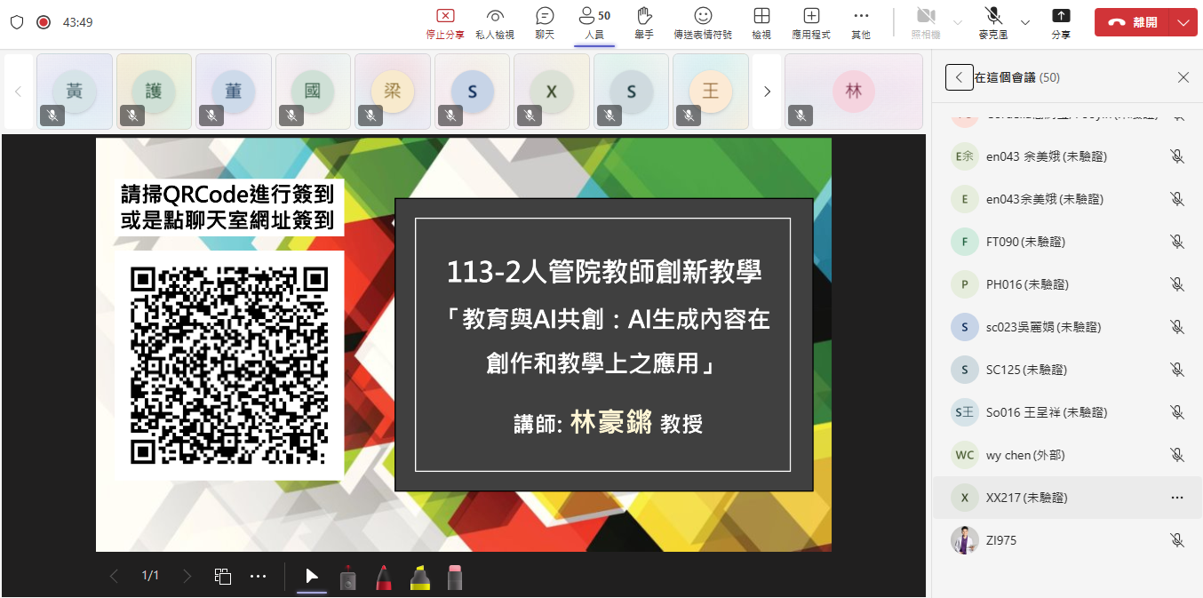Toggle mic icon for ZI975 row
The width and height of the screenshot is (1203, 598).
1177,540
